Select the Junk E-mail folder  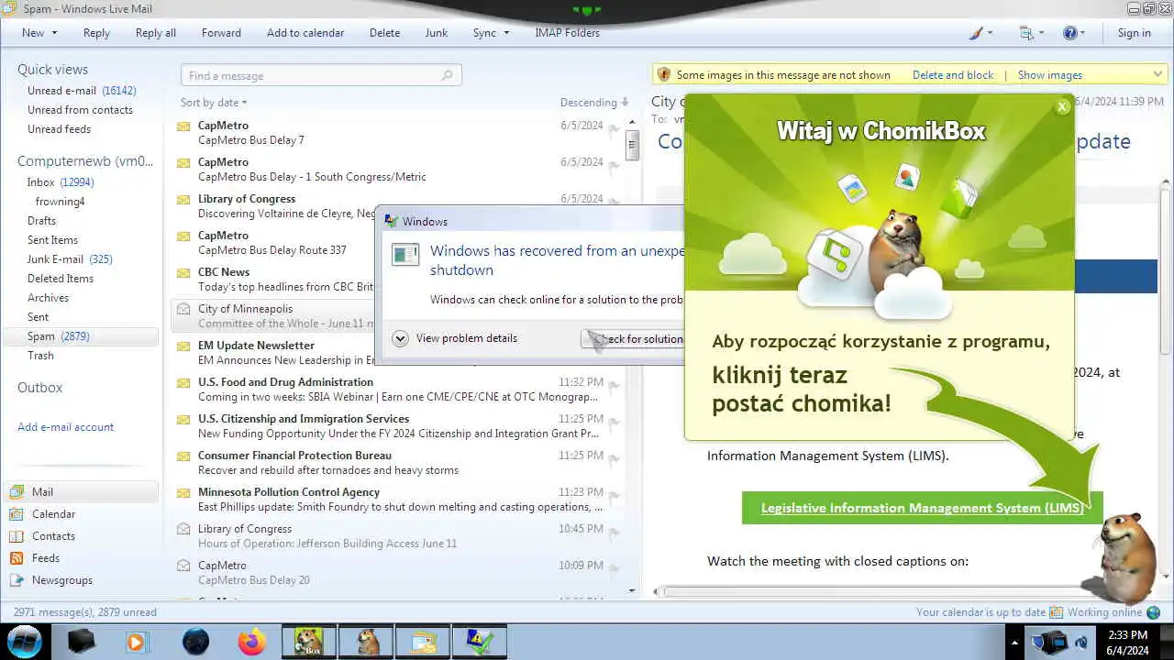[x=70, y=259]
